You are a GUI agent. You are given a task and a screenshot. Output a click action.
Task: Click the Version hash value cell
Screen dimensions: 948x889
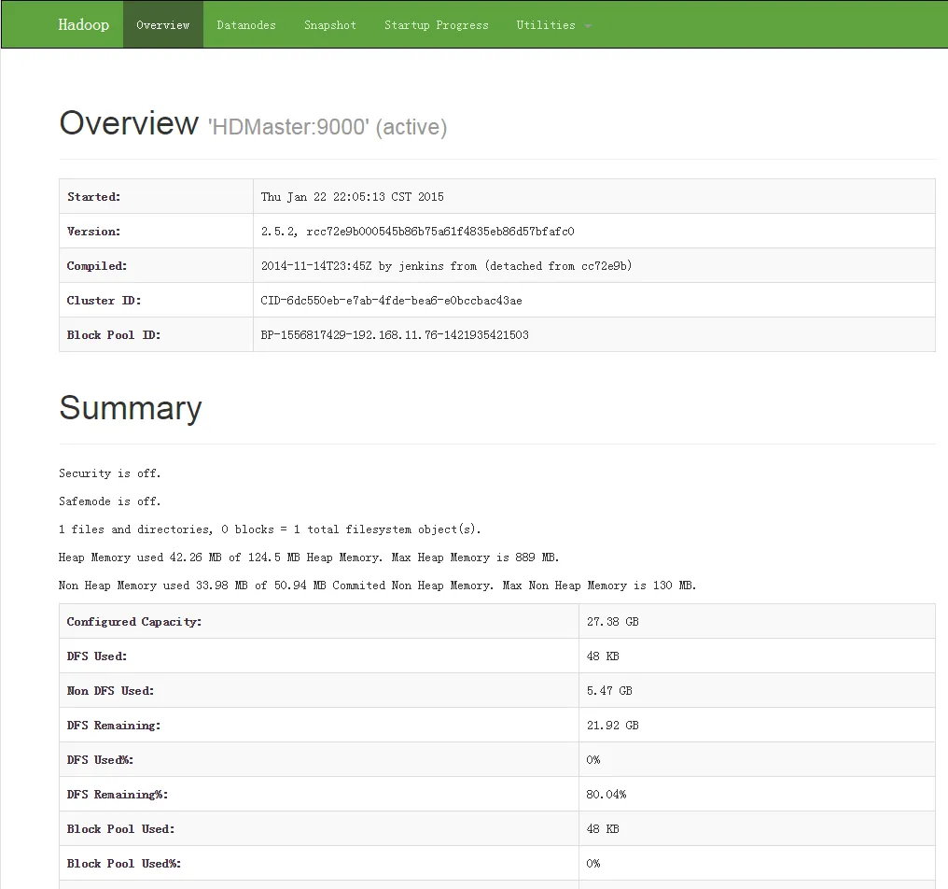[417, 232]
